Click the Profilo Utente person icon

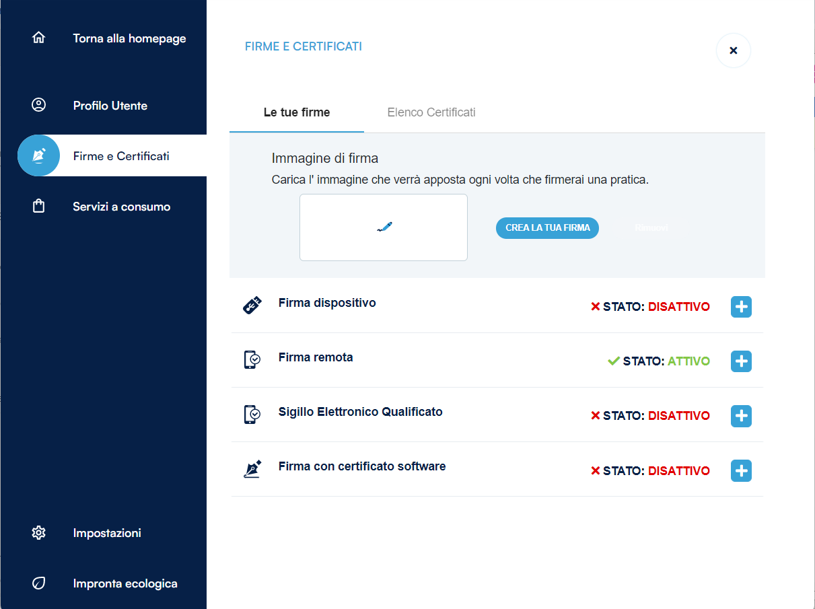(x=39, y=105)
